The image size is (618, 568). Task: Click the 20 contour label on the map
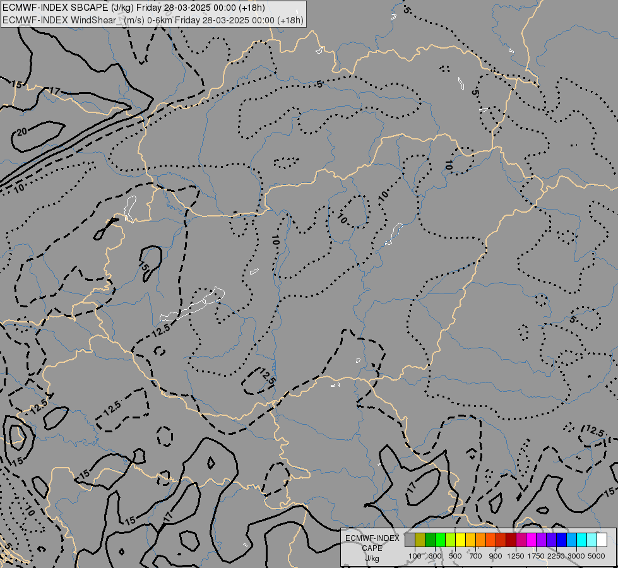coord(21,132)
